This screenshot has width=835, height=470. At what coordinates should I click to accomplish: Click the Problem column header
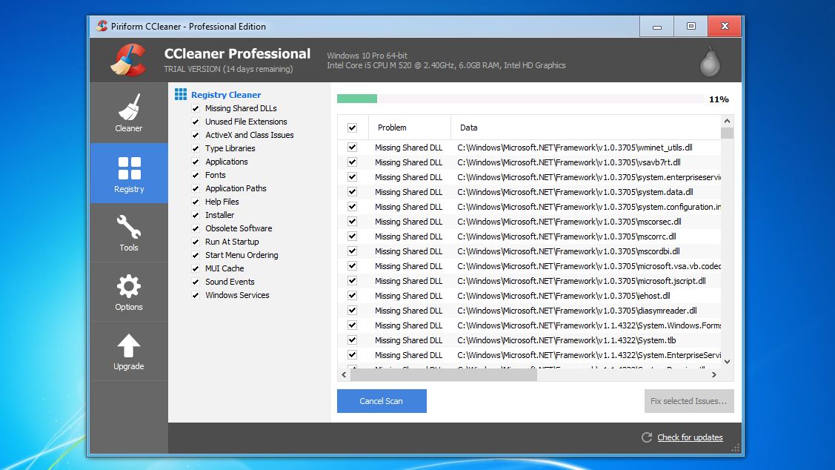click(406, 128)
